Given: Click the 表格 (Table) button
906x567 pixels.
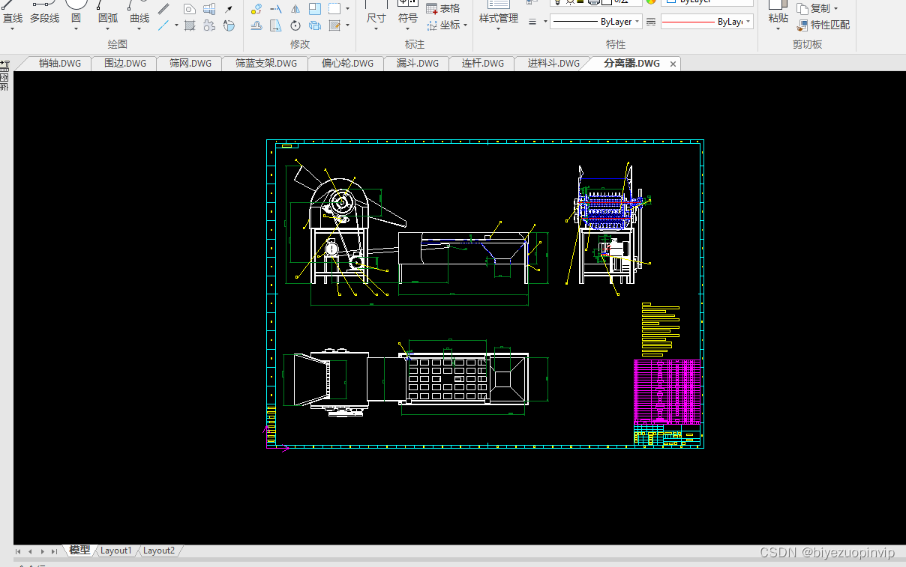Looking at the screenshot, I should pyautogui.click(x=443, y=9).
